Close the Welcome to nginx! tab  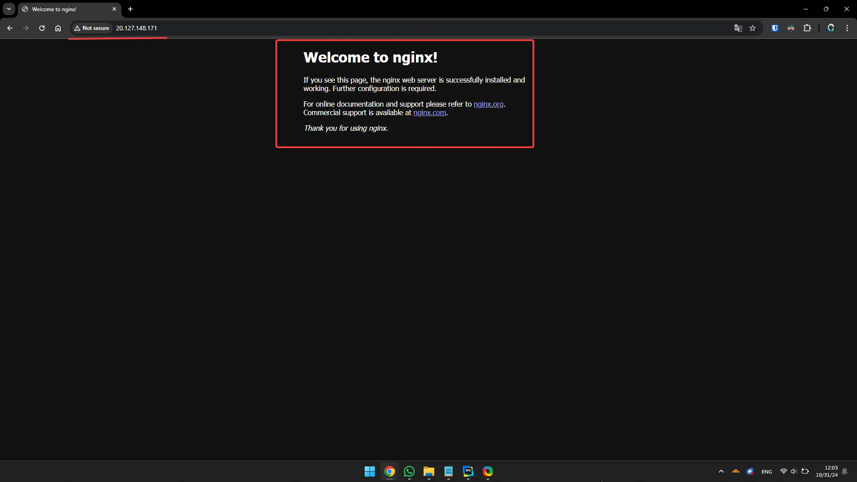tap(114, 9)
